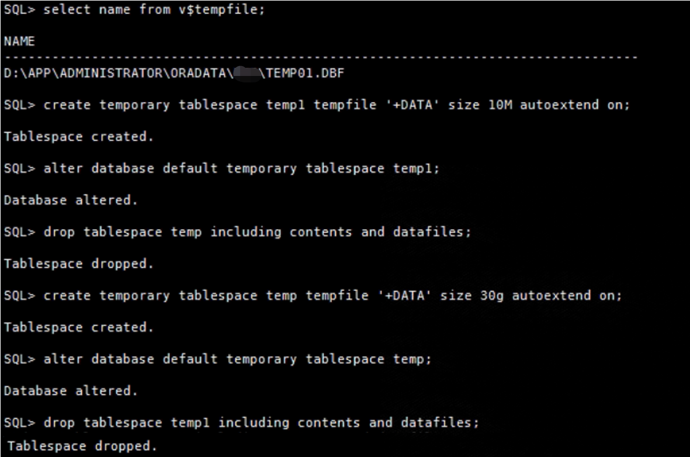The height and width of the screenshot is (457, 690).
Task: Click the second "Database altered." message
Action: pos(71,390)
